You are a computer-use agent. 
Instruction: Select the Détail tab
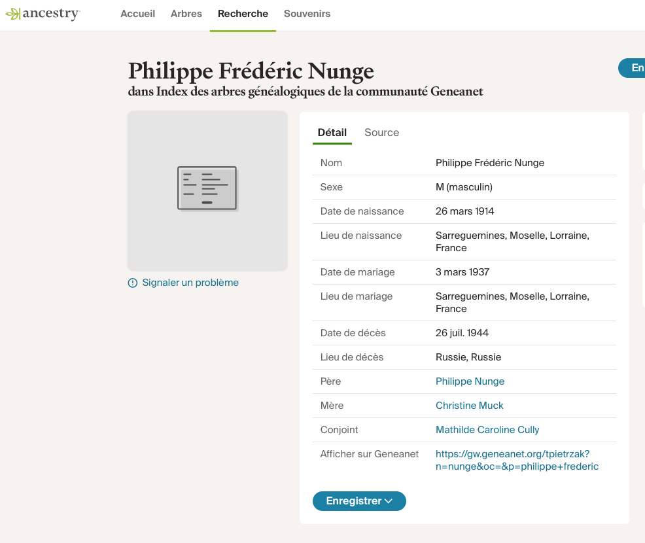pyautogui.click(x=332, y=133)
